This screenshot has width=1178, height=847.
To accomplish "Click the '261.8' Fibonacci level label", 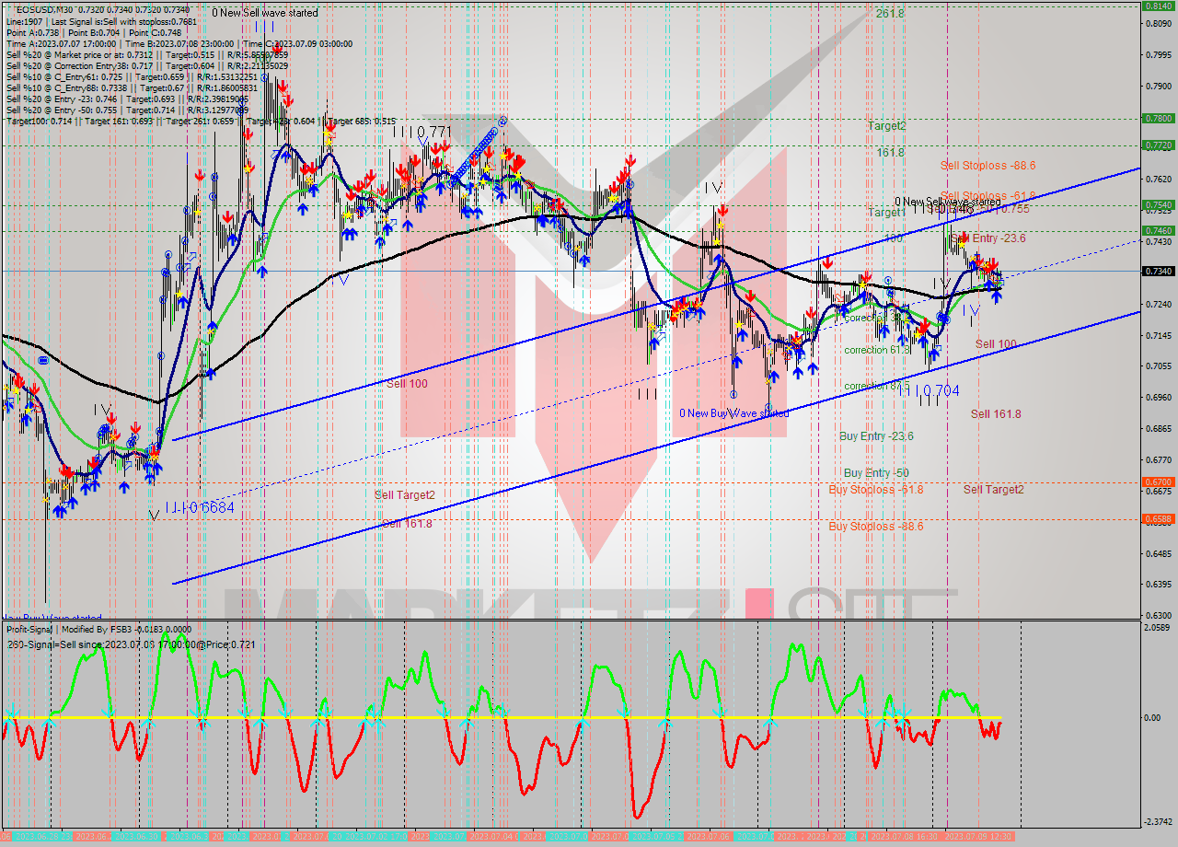I will tap(890, 14).
